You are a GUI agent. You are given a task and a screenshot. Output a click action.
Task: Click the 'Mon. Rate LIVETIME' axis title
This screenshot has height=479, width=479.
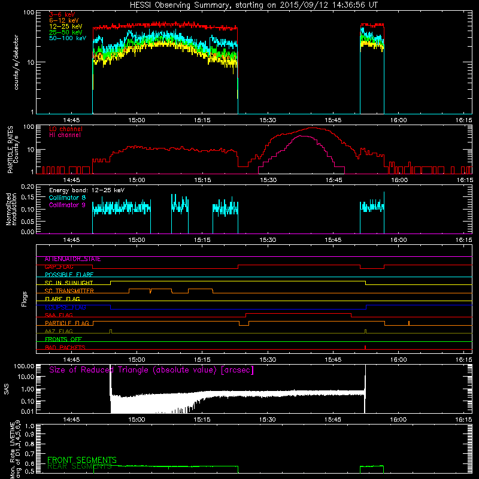pos(16,450)
